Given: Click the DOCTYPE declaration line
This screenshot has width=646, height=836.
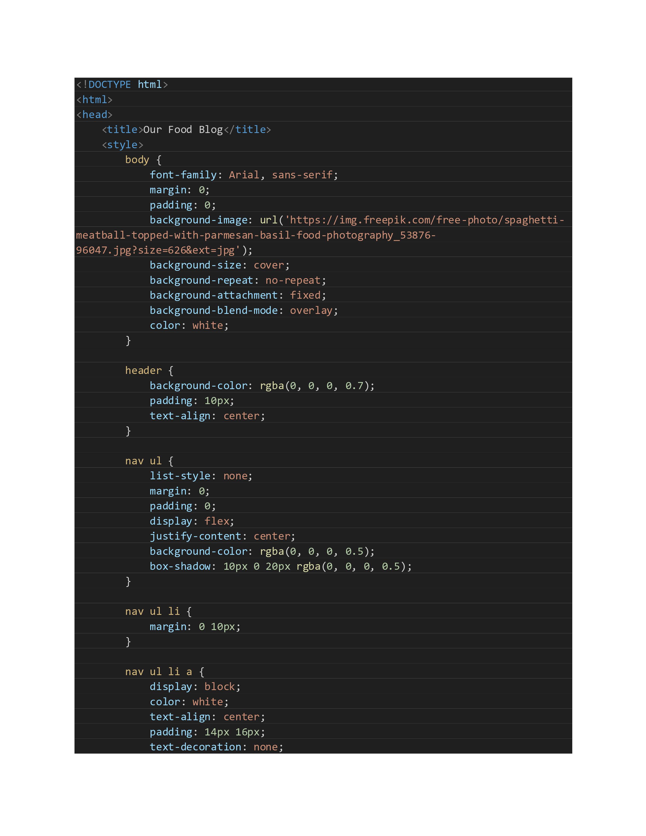Looking at the screenshot, I should 122,85.
